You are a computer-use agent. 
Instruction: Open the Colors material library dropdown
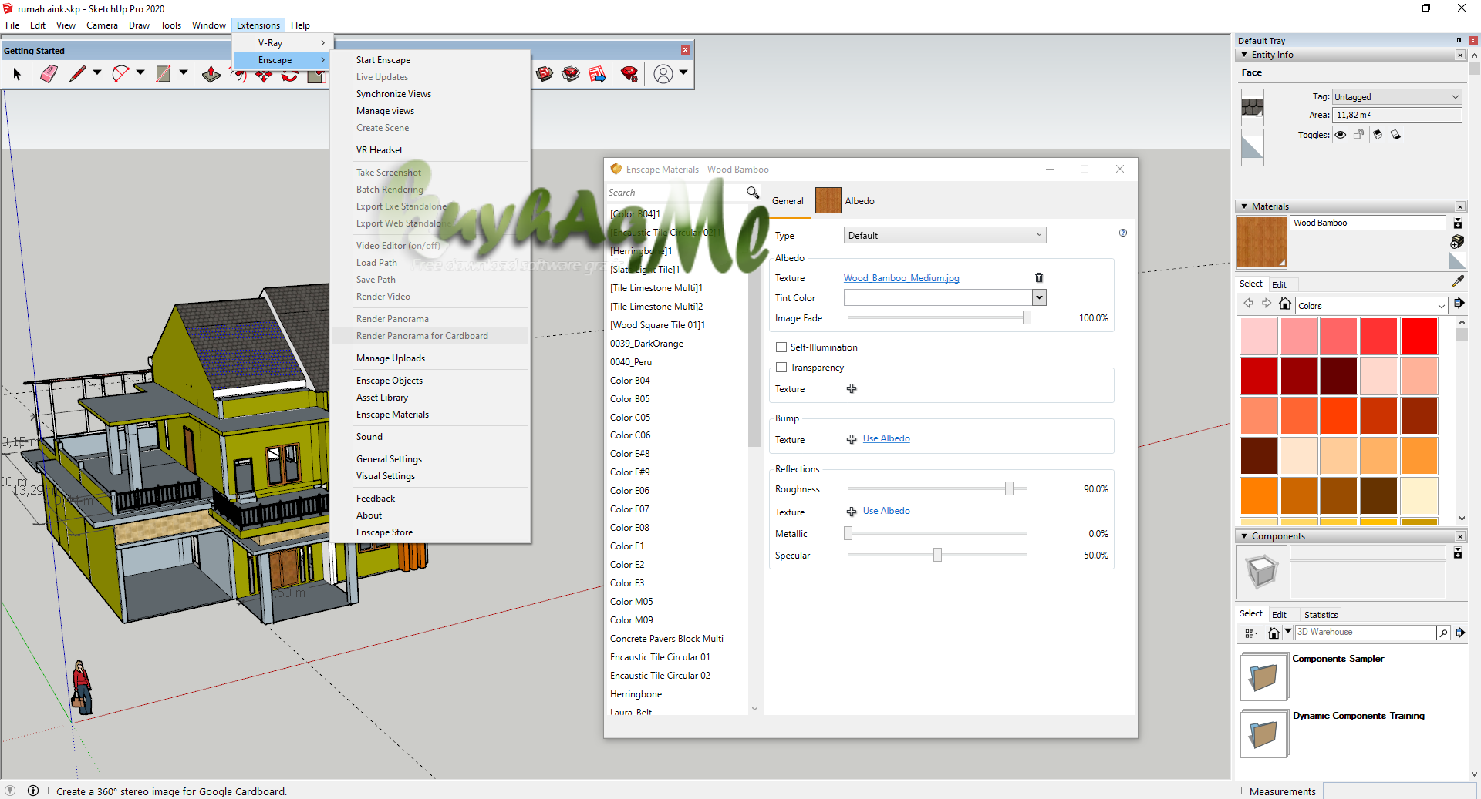pos(1371,306)
